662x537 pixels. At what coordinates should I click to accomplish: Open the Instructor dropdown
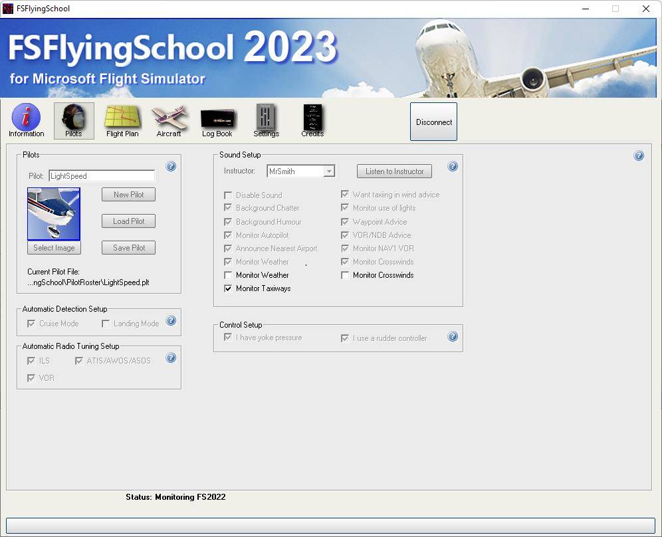click(329, 171)
